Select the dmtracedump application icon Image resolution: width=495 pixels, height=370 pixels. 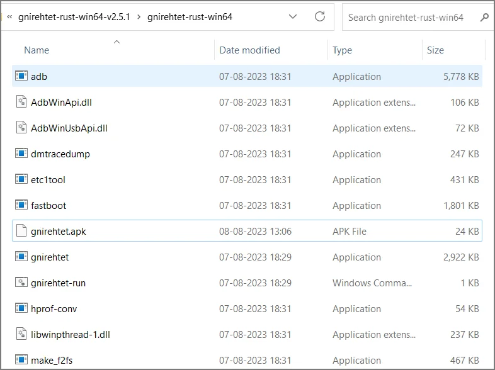coord(21,153)
